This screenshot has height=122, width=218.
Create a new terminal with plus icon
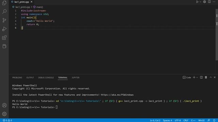point(194,77)
